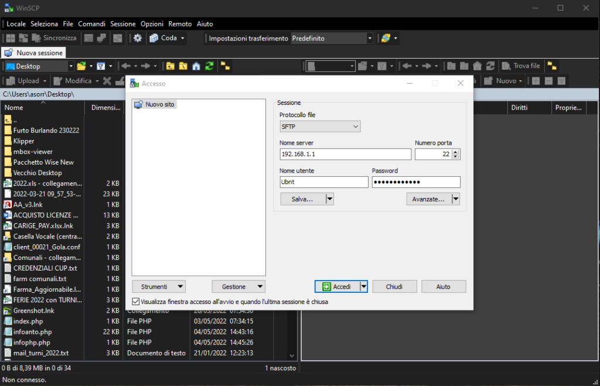Expand the Accedi button dropdown arrow
The width and height of the screenshot is (600, 386).
click(363, 286)
